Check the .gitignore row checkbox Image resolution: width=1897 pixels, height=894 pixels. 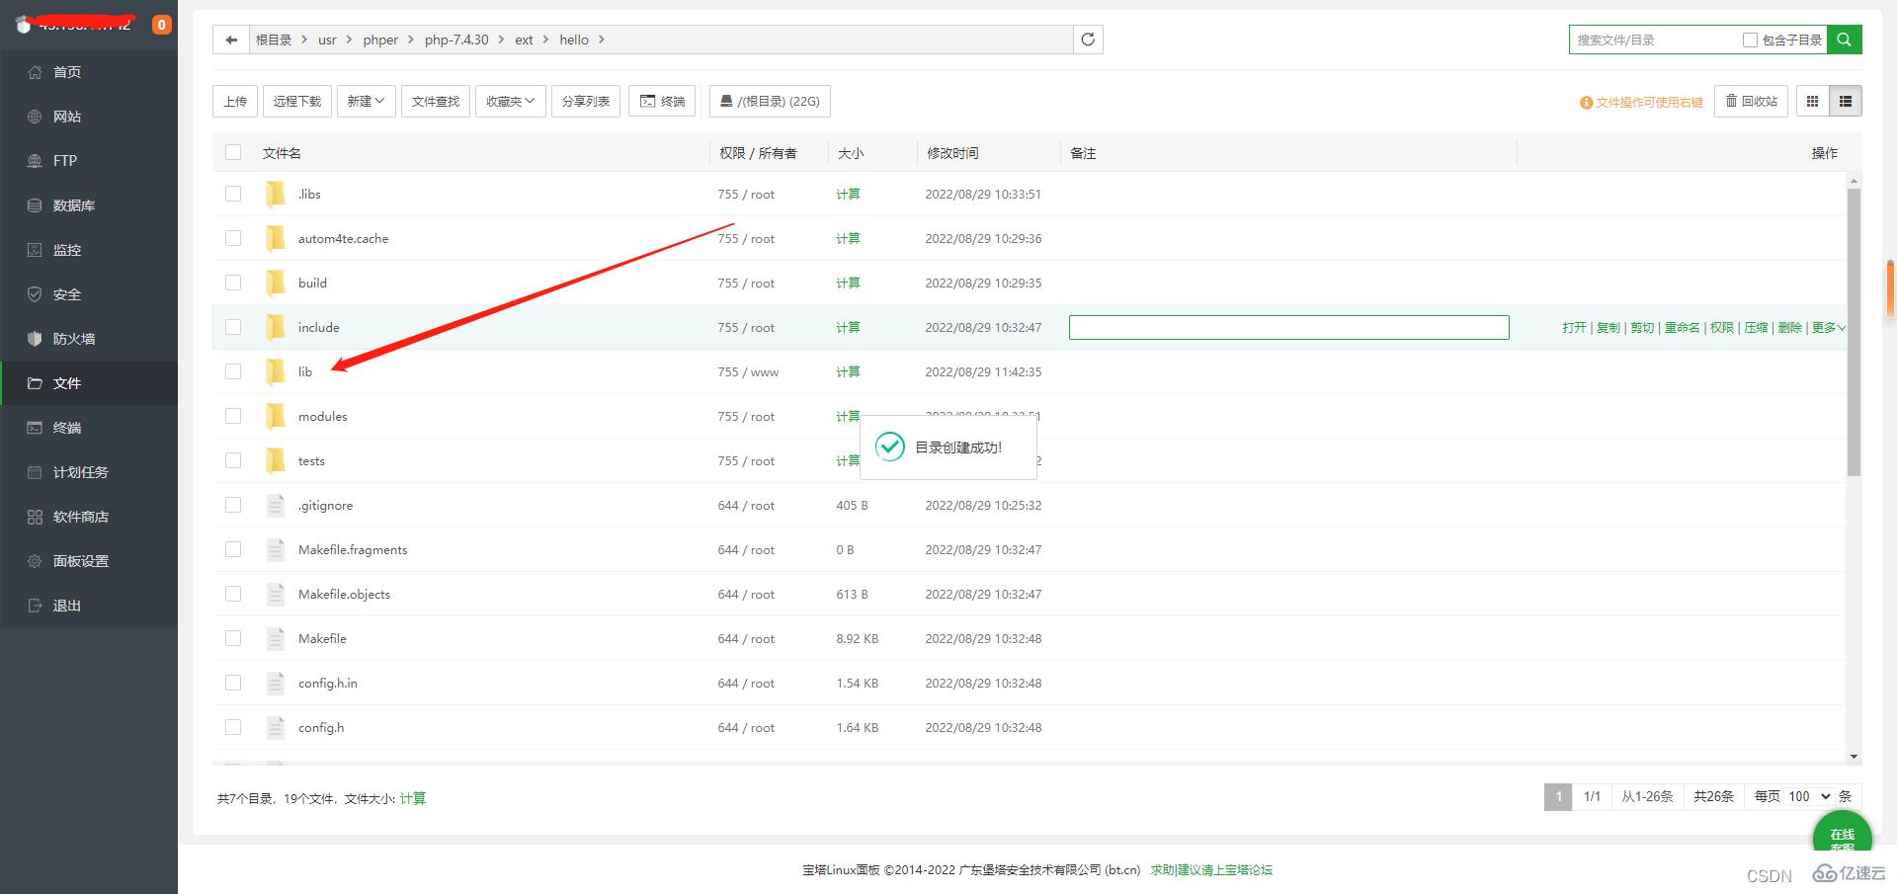point(233,505)
